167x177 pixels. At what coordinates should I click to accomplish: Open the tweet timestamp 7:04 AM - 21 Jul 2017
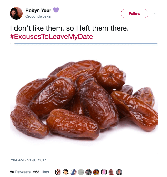point(28,160)
